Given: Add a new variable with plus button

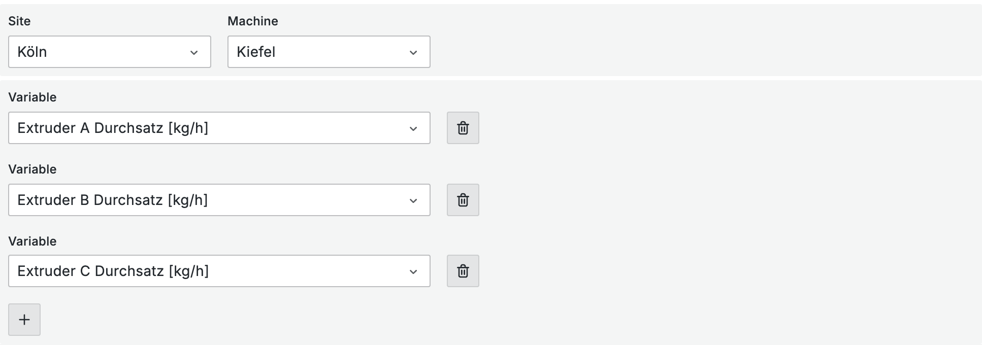Looking at the screenshot, I should click(24, 320).
